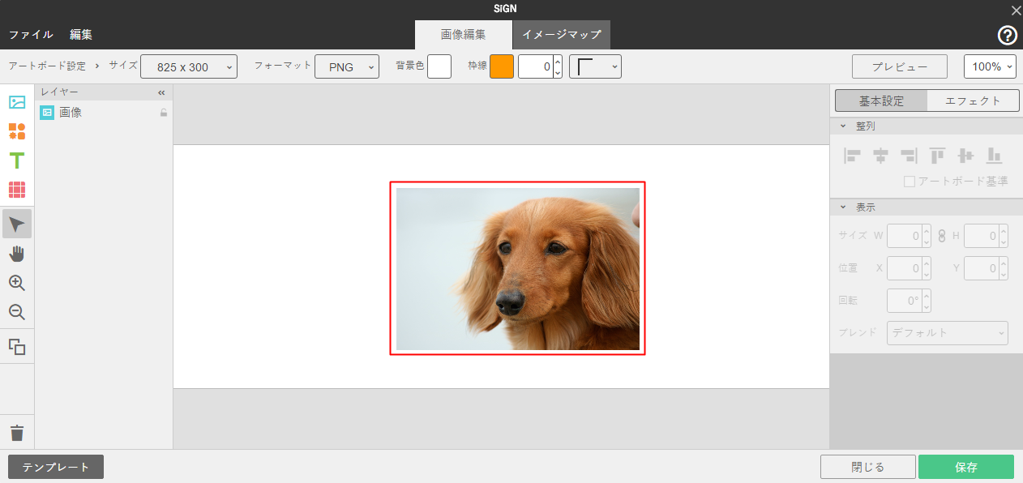Open the orange shapes tool
The width and height of the screenshot is (1023, 483).
pyautogui.click(x=17, y=131)
